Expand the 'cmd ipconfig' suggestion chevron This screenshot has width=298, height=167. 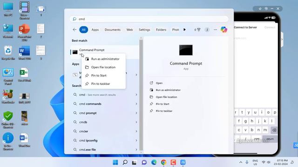[136, 140]
